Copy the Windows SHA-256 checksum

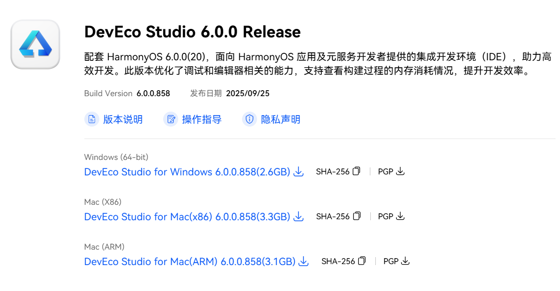pos(356,171)
